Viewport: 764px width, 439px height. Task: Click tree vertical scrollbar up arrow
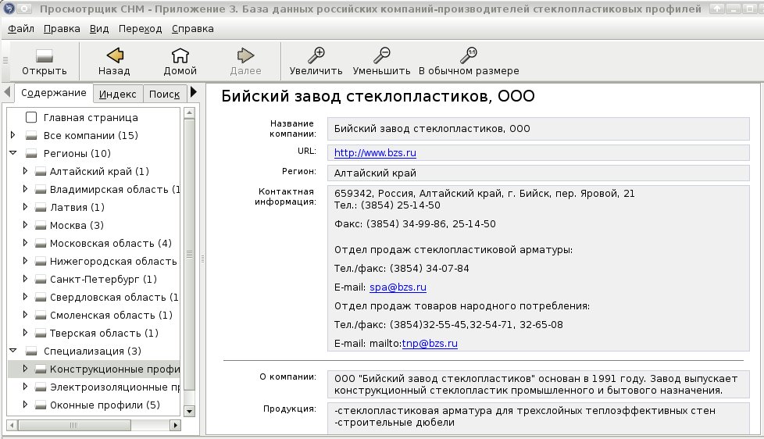click(x=190, y=113)
